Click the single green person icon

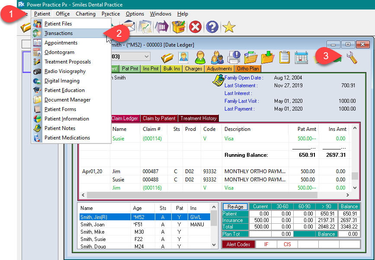[x=200, y=57]
